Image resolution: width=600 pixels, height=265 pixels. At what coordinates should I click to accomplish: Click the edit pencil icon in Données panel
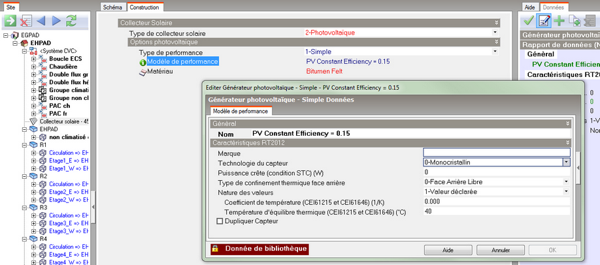point(544,21)
